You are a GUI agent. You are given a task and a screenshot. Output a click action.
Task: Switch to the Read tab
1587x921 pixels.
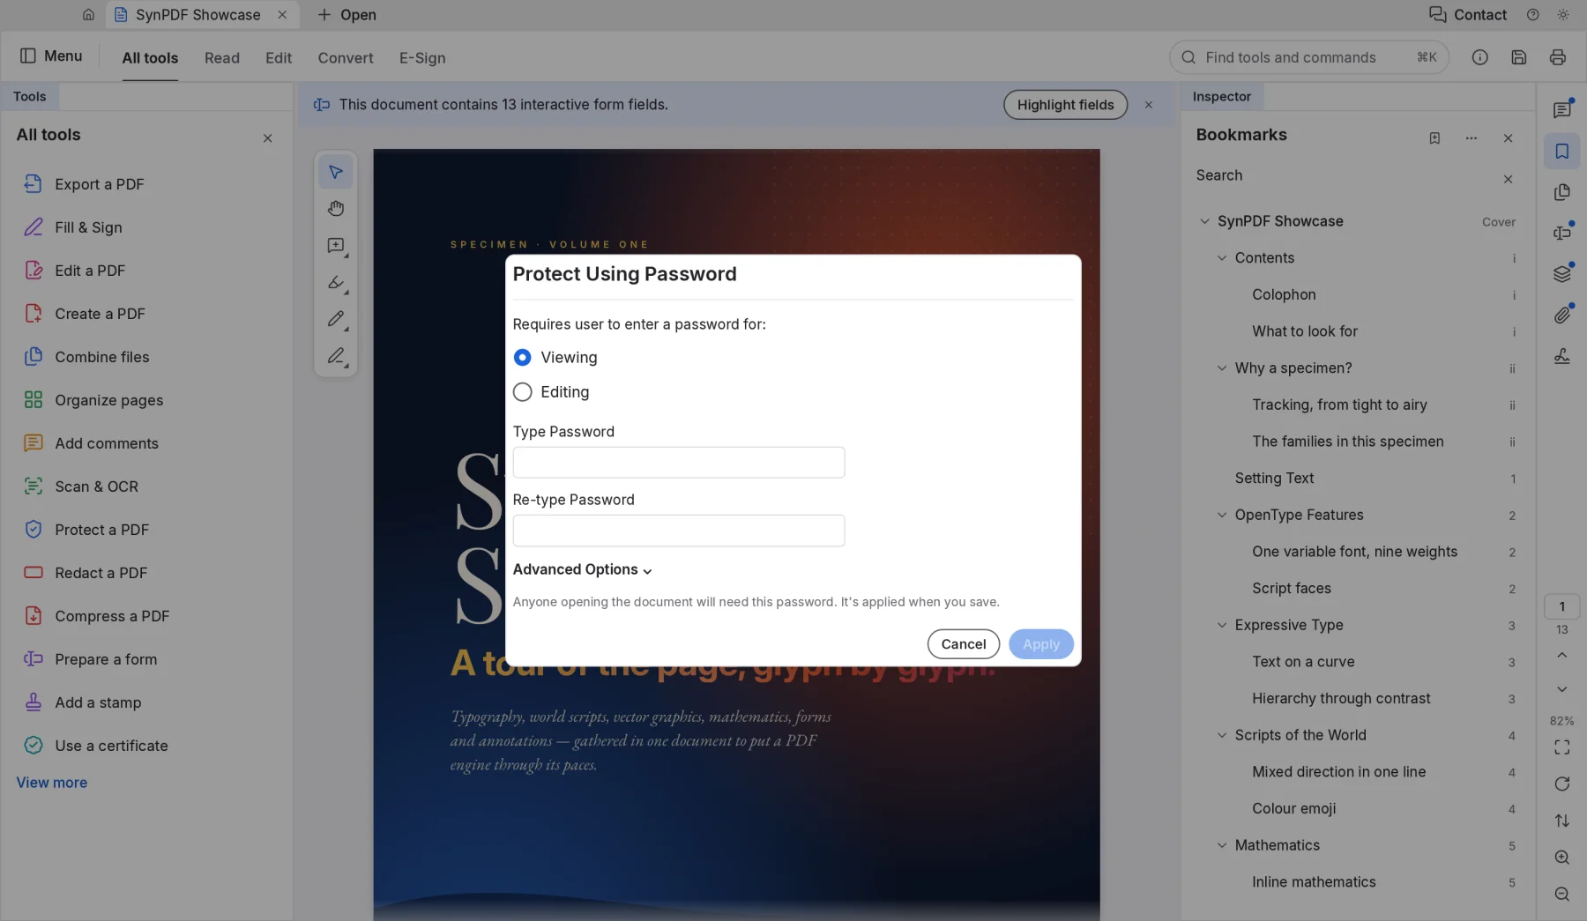pos(222,58)
